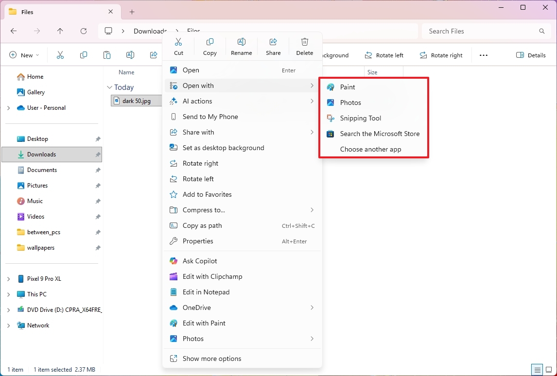Switch to large thumbnails view icon

[549, 370]
